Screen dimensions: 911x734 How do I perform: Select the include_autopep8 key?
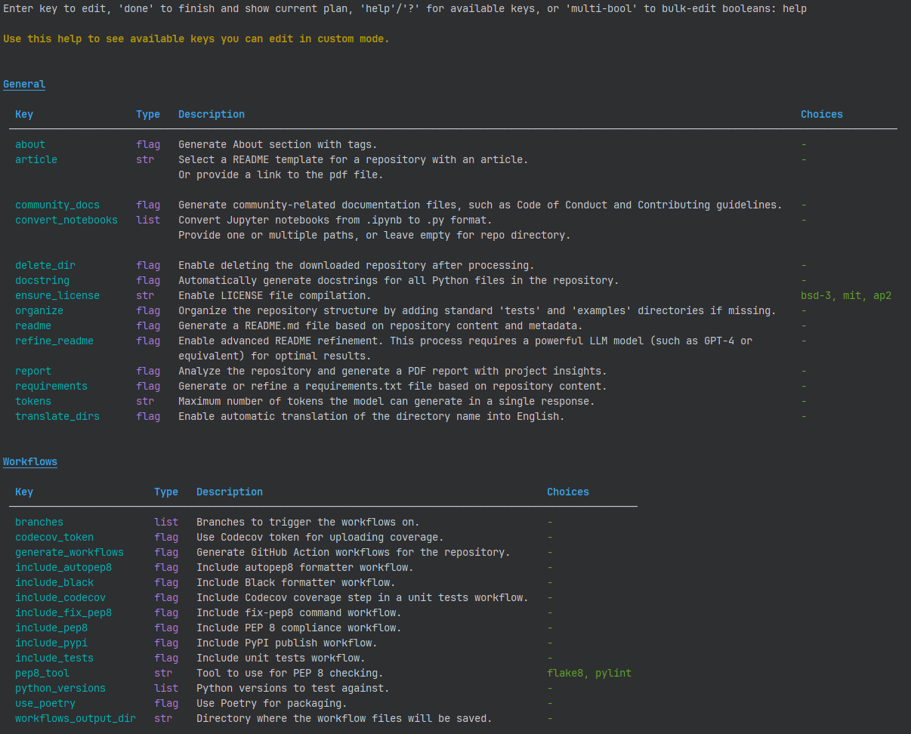63,567
